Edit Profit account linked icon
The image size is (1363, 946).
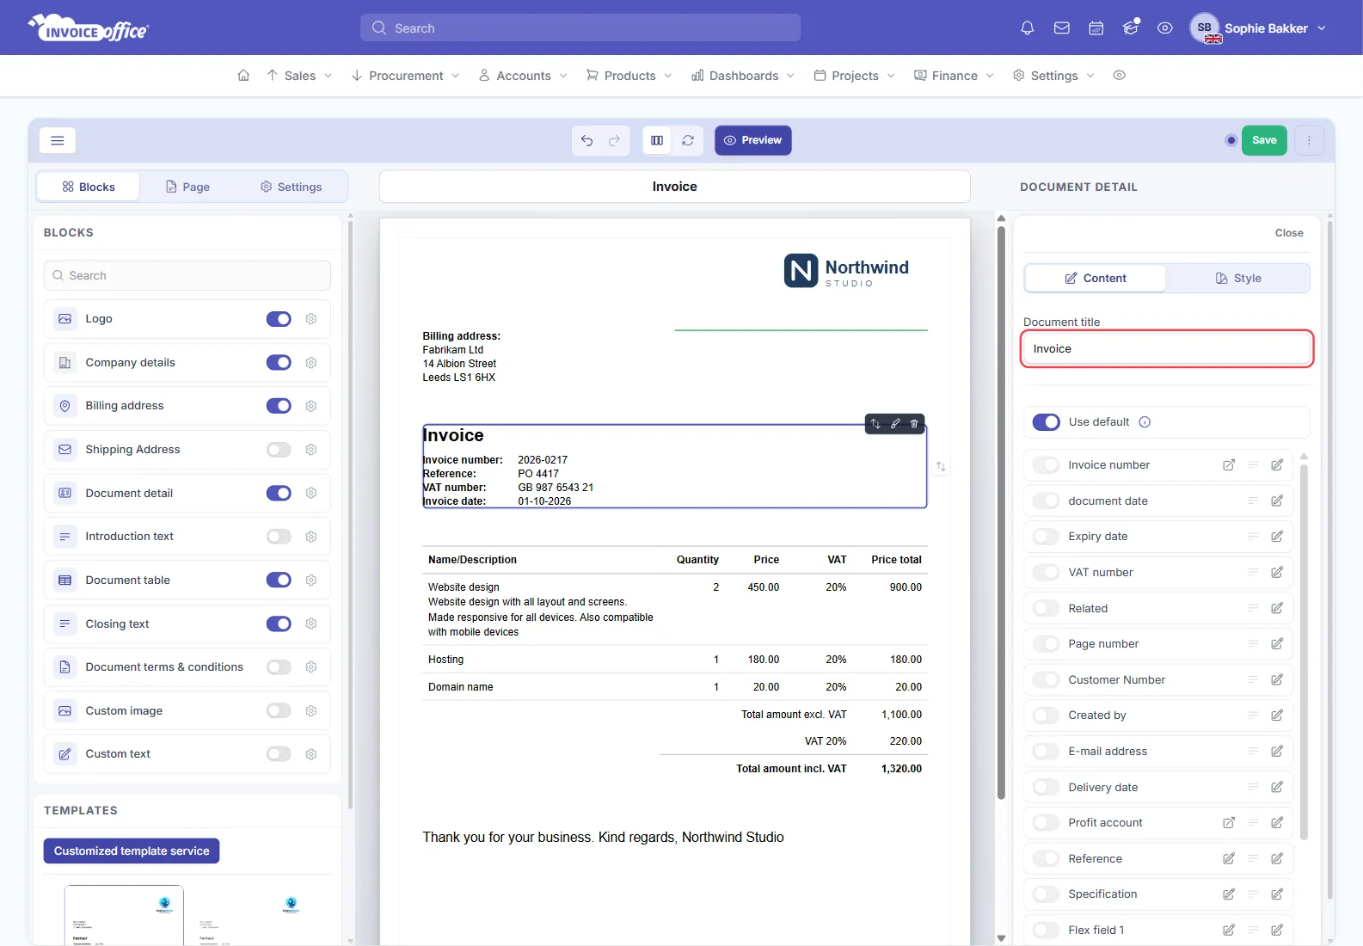(1229, 823)
